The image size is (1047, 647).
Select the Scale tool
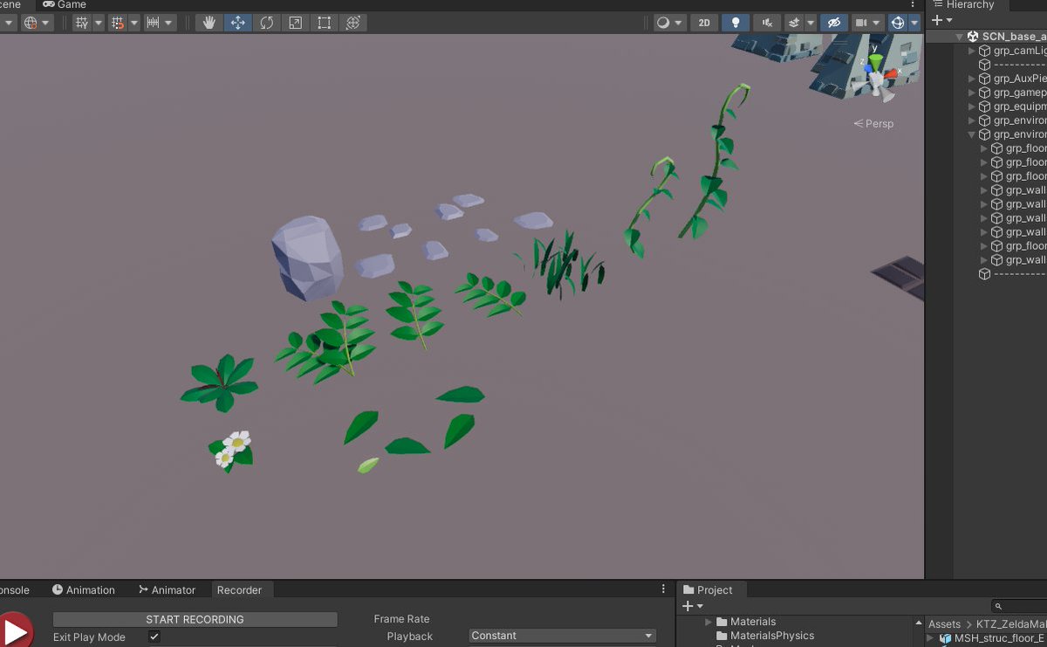click(295, 23)
